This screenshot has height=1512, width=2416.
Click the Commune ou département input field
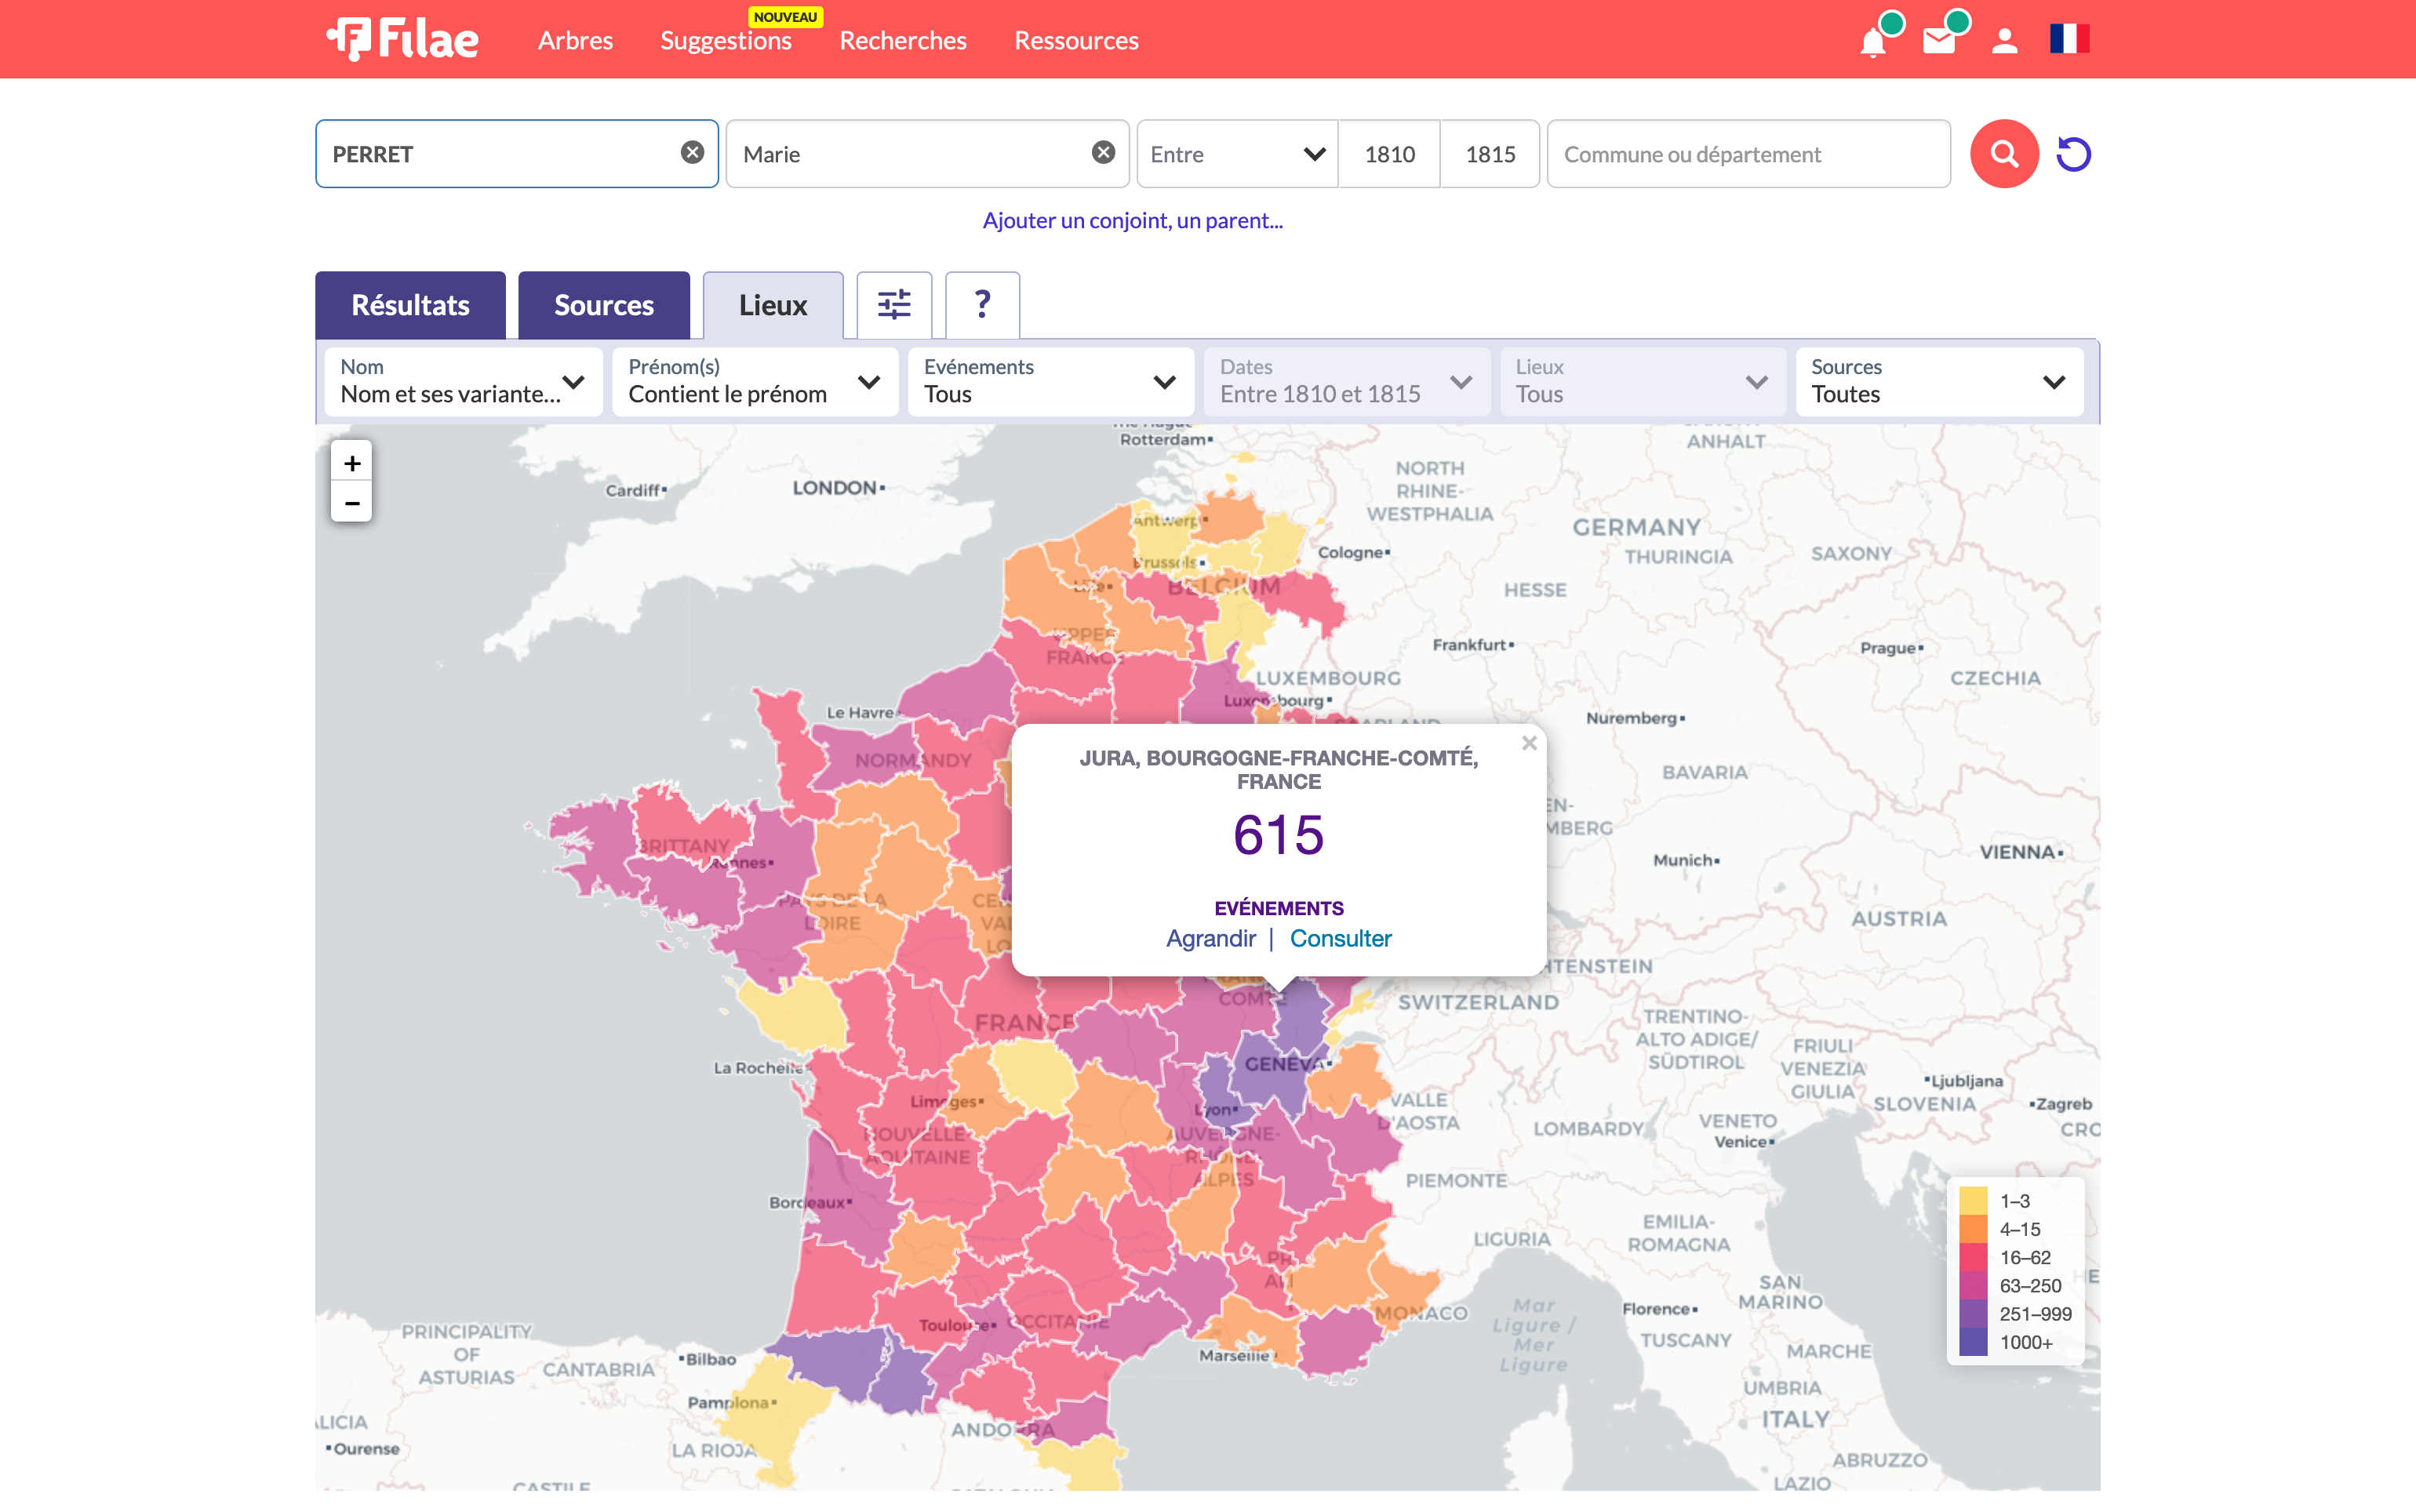tap(1747, 154)
